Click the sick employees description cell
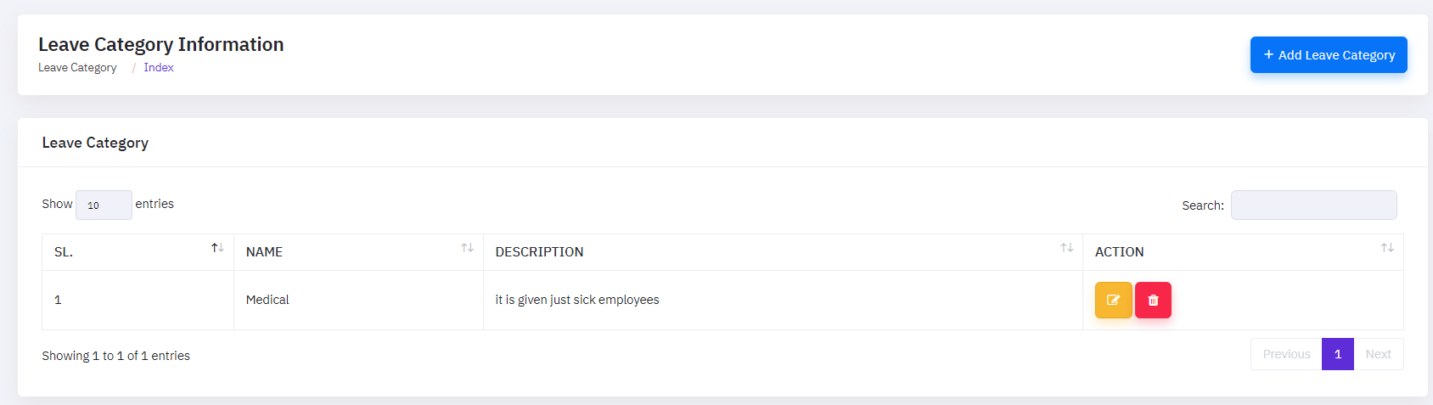The width and height of the screenshot is (1433, 405). 577,300
